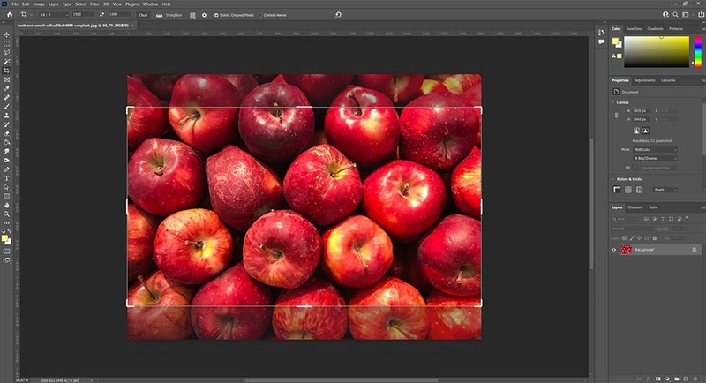Open the Filter menu
The height and width of the screenshot is (383, 706).
click(94, 4)
